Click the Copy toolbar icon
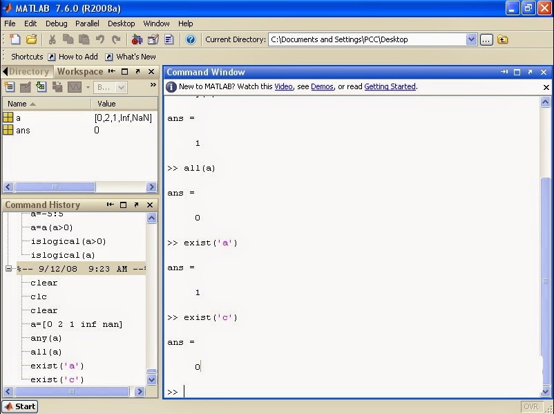Viewport: 554px width, 414px height. (x=68, y=39)
